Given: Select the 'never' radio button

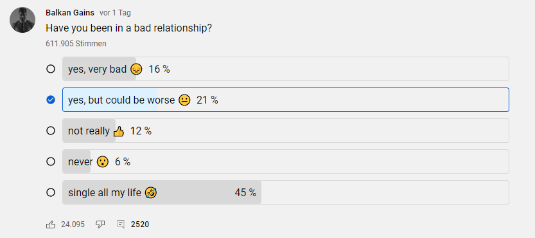Looking at the screenshot, I should click(x=51, y=161).
